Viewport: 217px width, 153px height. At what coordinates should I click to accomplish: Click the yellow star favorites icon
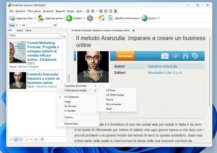point(27,139)
